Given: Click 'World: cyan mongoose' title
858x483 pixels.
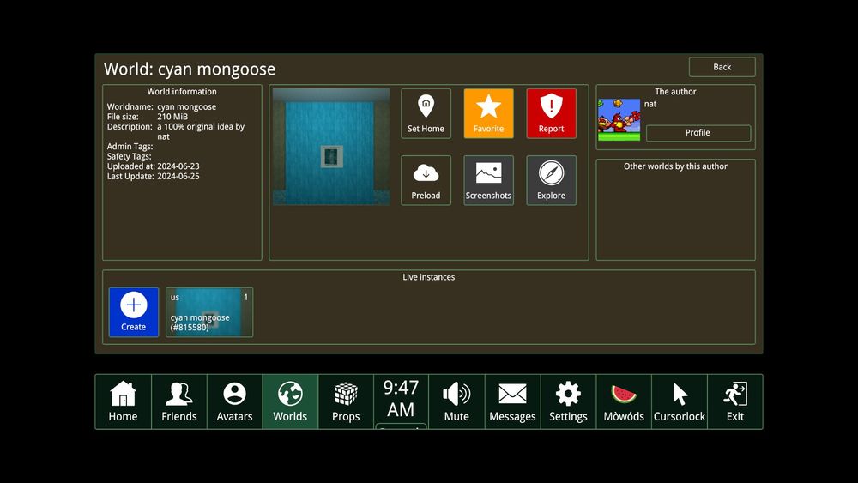Looking at the screenshot, I should 190,69.
